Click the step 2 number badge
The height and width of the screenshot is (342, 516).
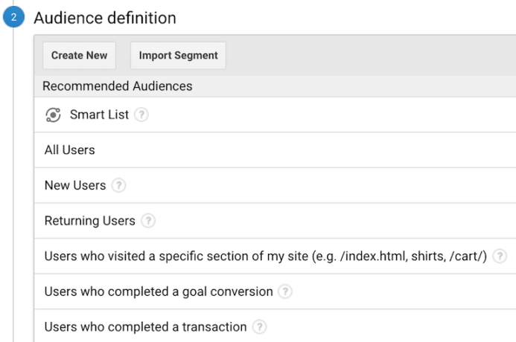click(x=14, y=17)
